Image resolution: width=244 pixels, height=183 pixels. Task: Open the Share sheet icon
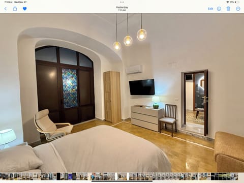tap(15, 9)
